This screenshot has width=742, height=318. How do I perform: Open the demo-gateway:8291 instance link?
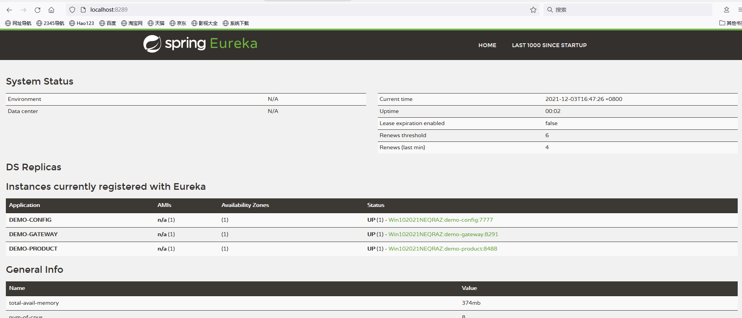click(x=443, y=234)
